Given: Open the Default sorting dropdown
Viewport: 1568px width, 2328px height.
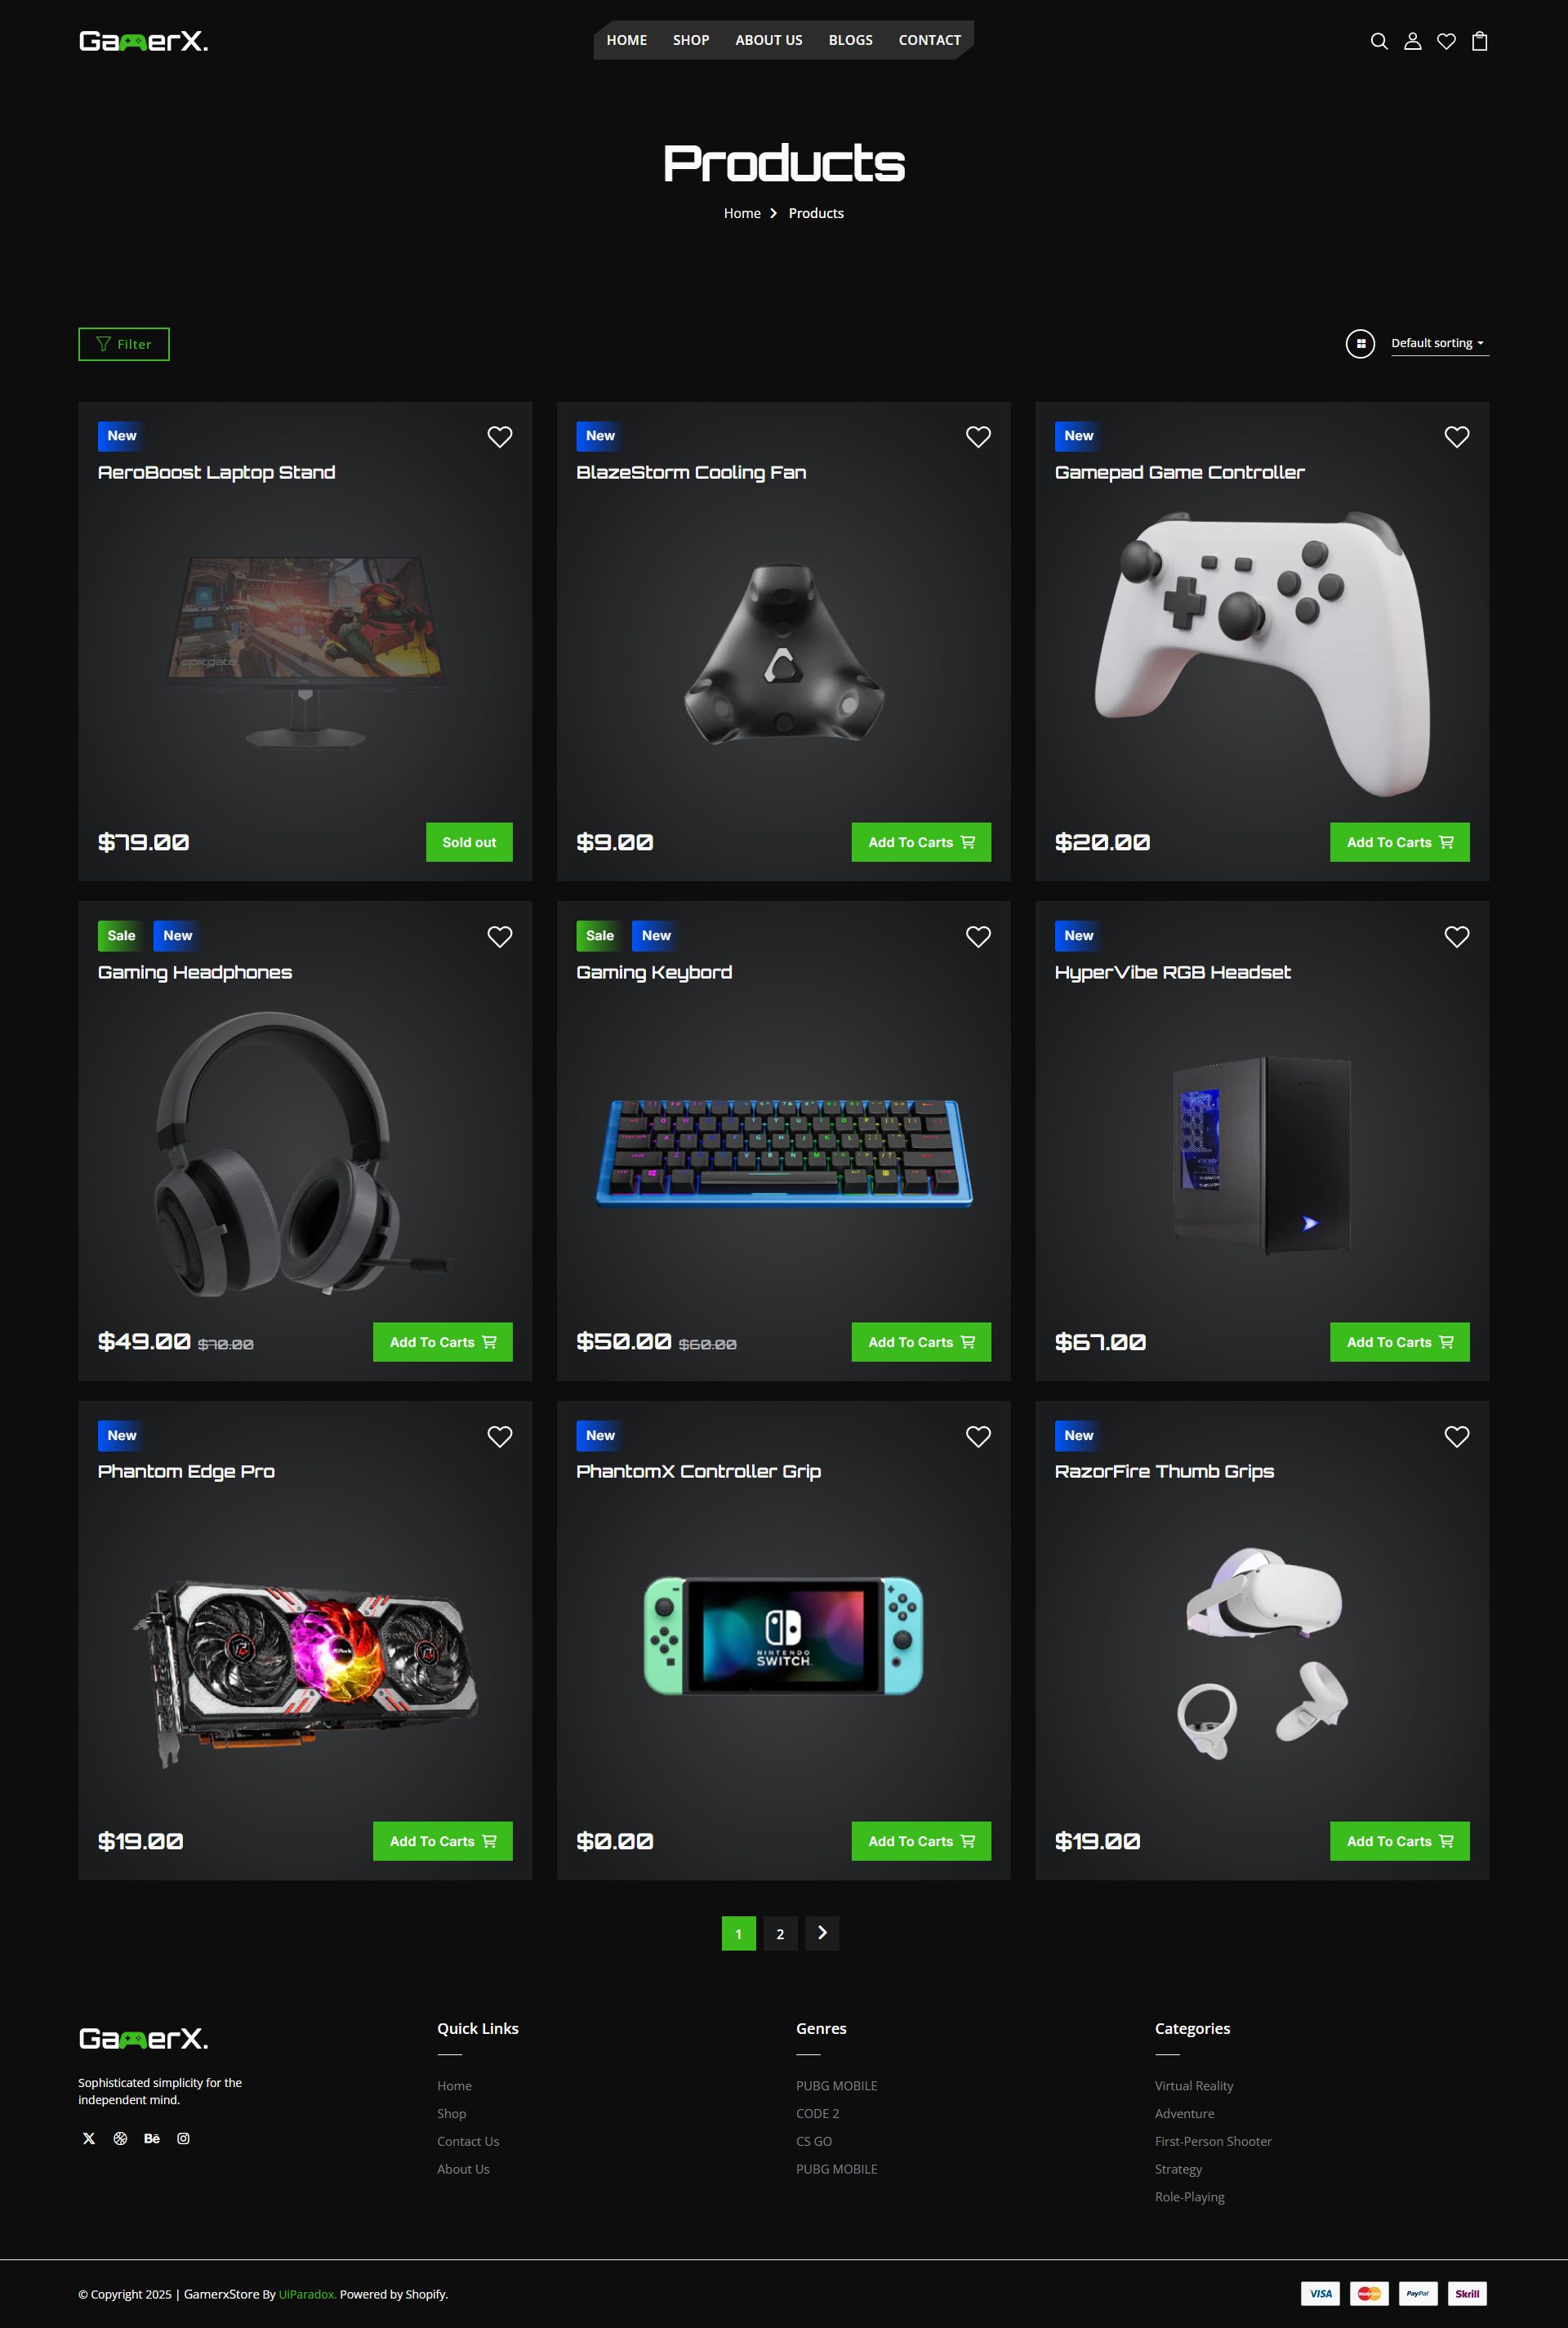Looking at the screenshot, I should click(1439, 343).
